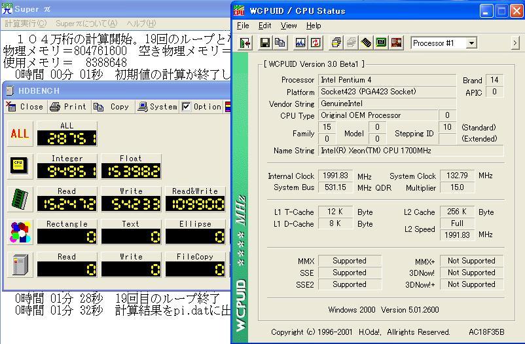Click the greyed-out stacked windows icon
This screenshot has width=525, height=344.
[x=351, y=43]
